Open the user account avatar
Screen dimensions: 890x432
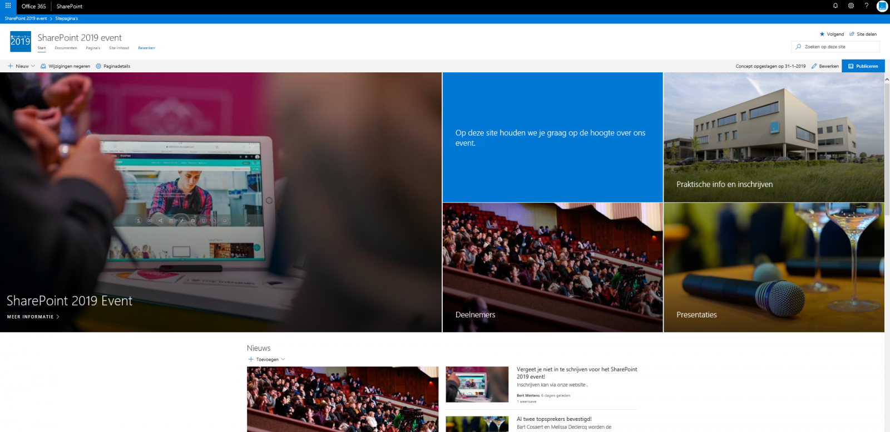tap(882, 6)
